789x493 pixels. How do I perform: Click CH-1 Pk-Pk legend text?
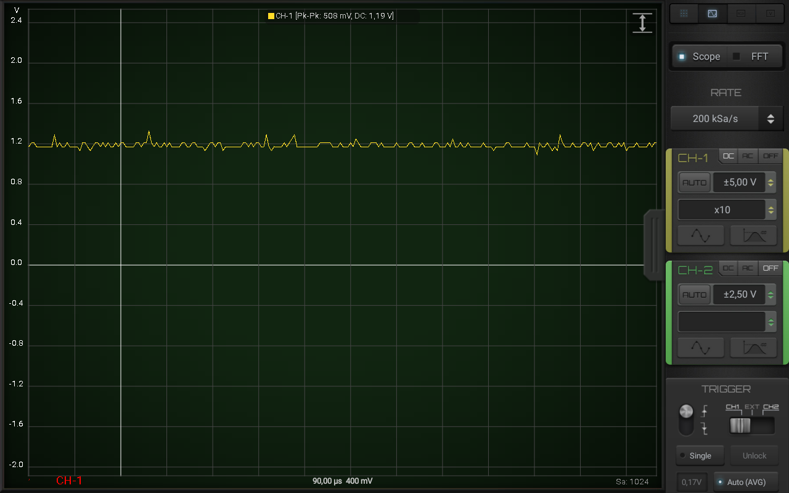click(335, 16)
